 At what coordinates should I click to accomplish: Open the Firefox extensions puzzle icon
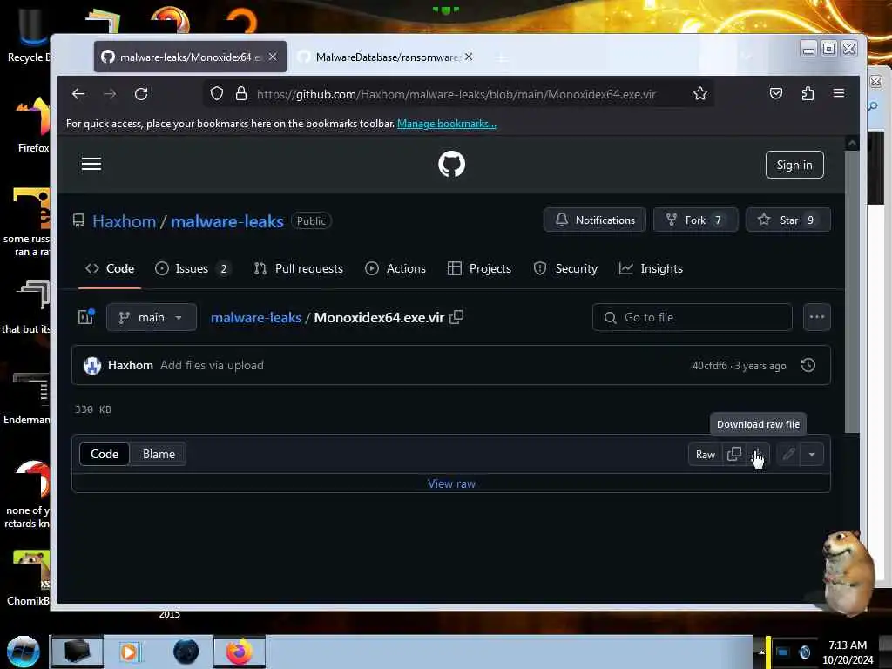tap(808, 93)
